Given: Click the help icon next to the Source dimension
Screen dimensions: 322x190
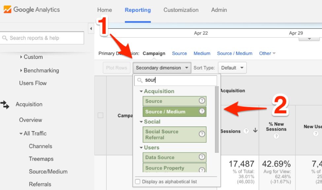Looking at the screenshot, I should point(202,100).
